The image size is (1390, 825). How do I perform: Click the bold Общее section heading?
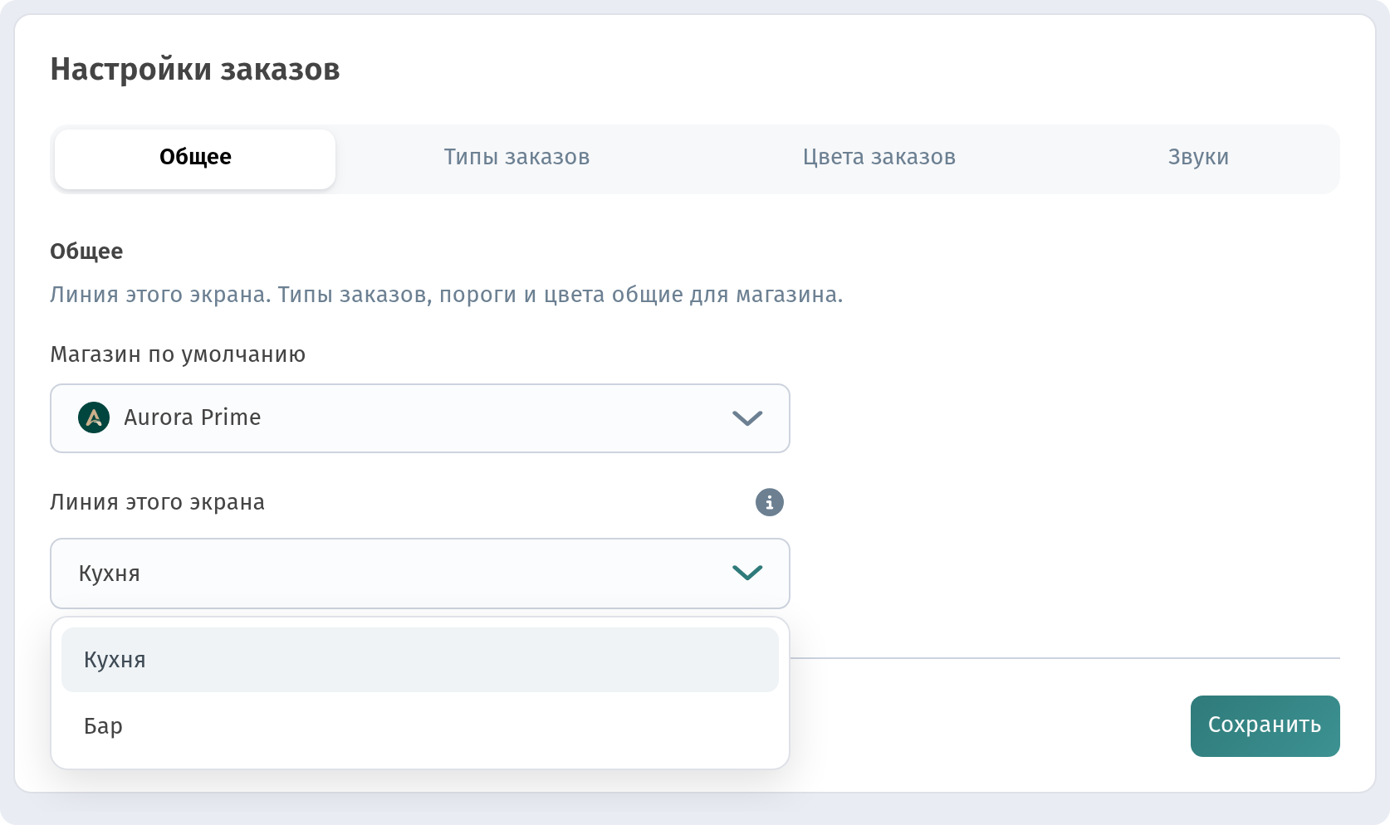86,251
